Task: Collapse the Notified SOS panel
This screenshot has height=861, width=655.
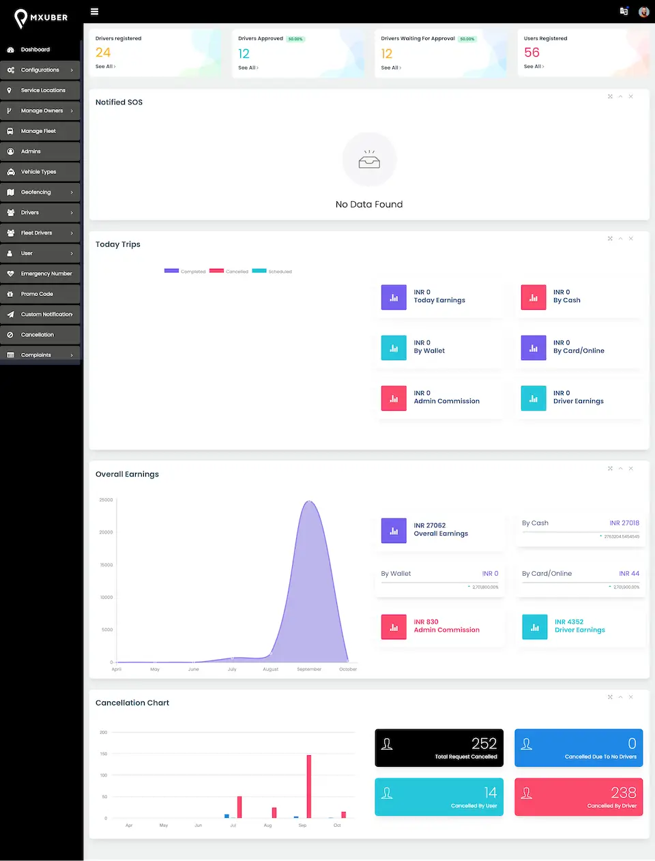Action: point(620,96)
